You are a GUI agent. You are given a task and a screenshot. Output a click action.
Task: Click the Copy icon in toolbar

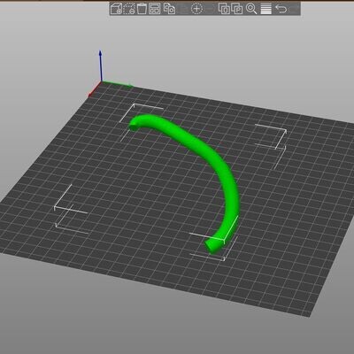(x=169, y=9)
